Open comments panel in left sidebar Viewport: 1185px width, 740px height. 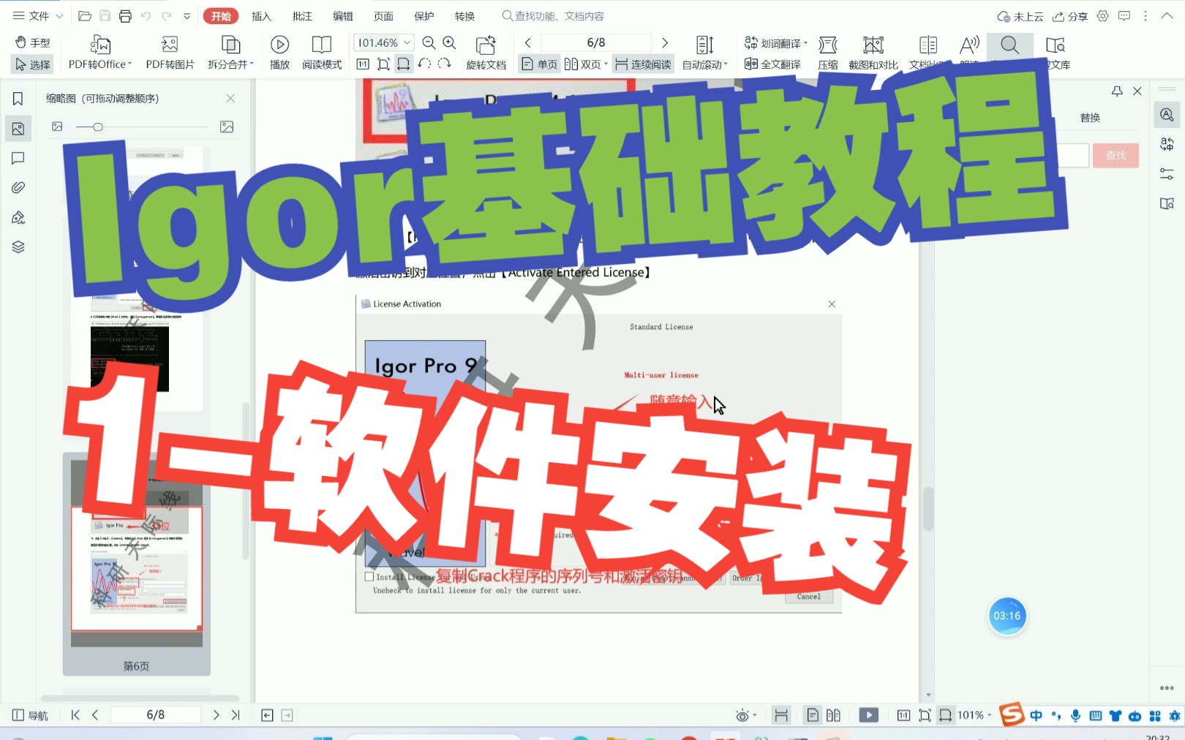[18, 158]
